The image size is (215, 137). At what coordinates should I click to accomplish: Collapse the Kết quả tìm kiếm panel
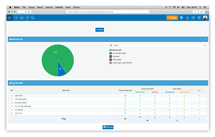click(x=205, y=83)
